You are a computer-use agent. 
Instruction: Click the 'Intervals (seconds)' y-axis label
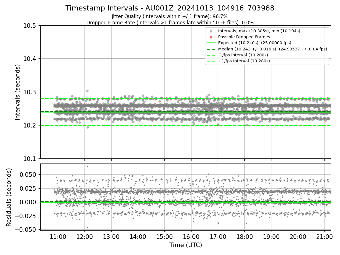(x=18, y=92)
